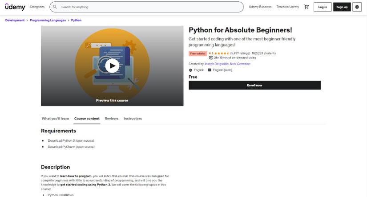The image size is (367, 197).
Task: Switch to What you'll learn tab
Action: 56,119
